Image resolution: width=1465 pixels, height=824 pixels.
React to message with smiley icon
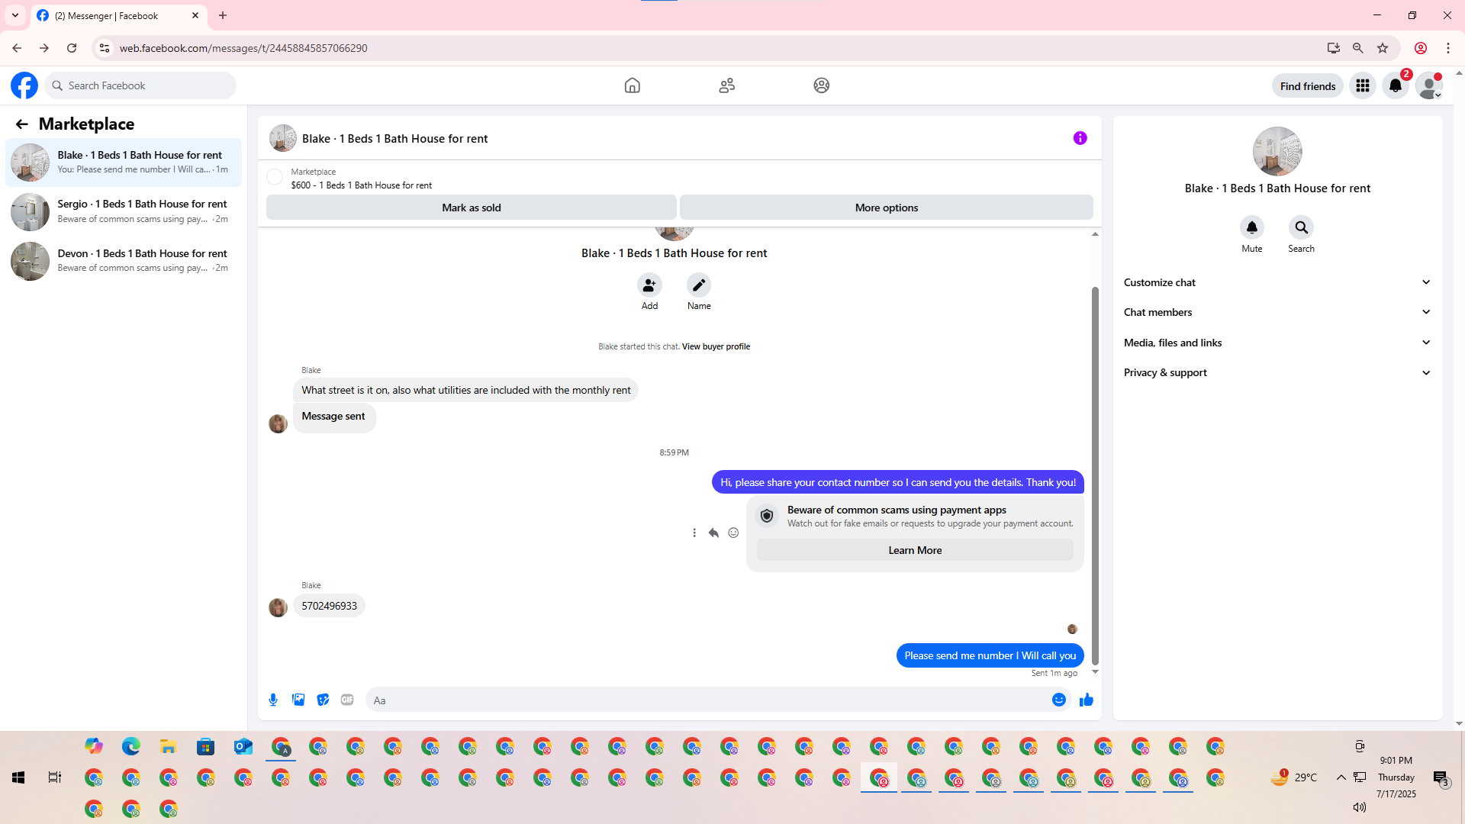pos(733,533)
